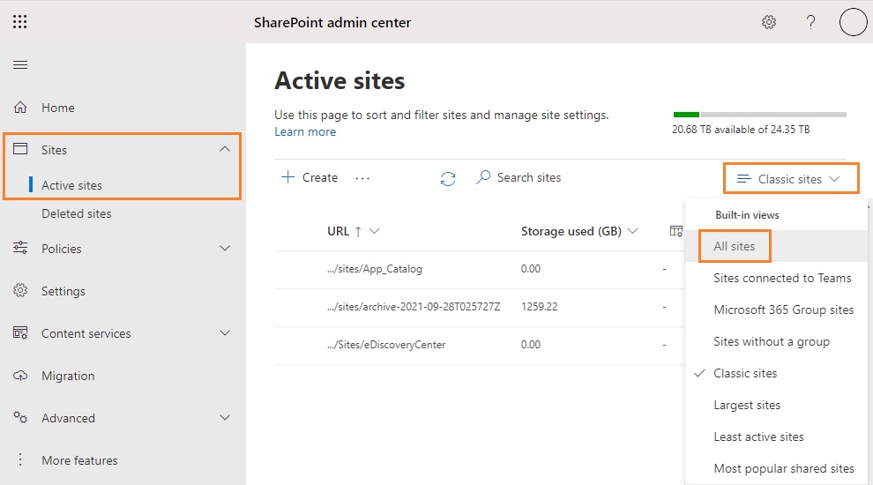Open the settings gear in header
The height and width of the screenshot is (485, 873).
(x=769, y=22)
